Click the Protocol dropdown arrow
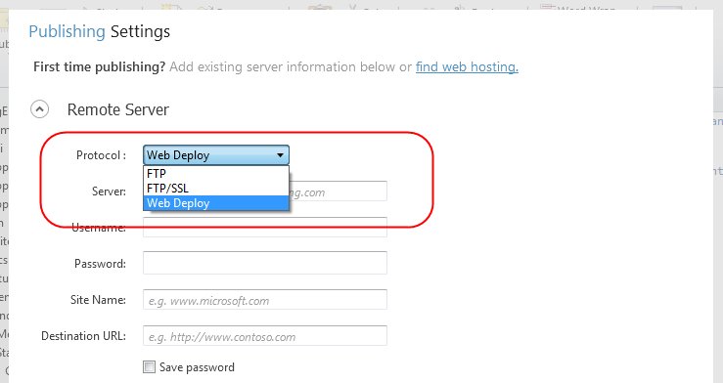 point(280,155)
